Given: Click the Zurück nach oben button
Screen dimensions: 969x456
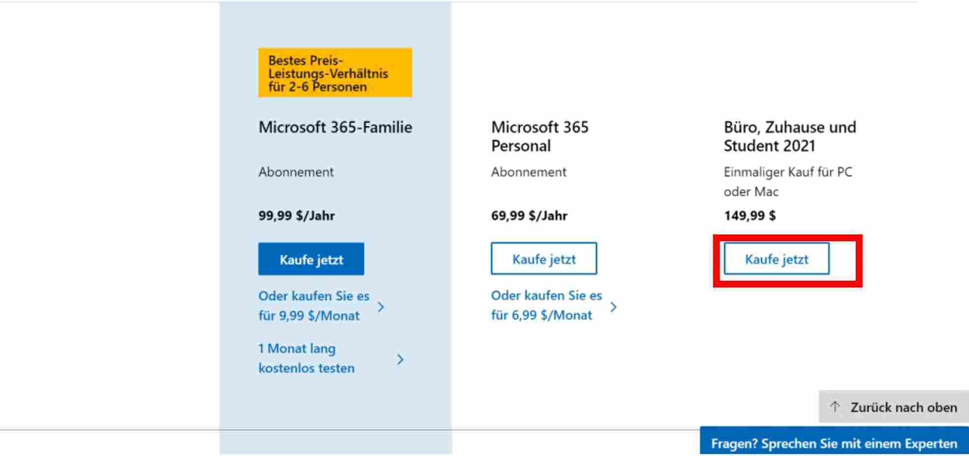Looking at the screenshot, I should coord(894,407).
